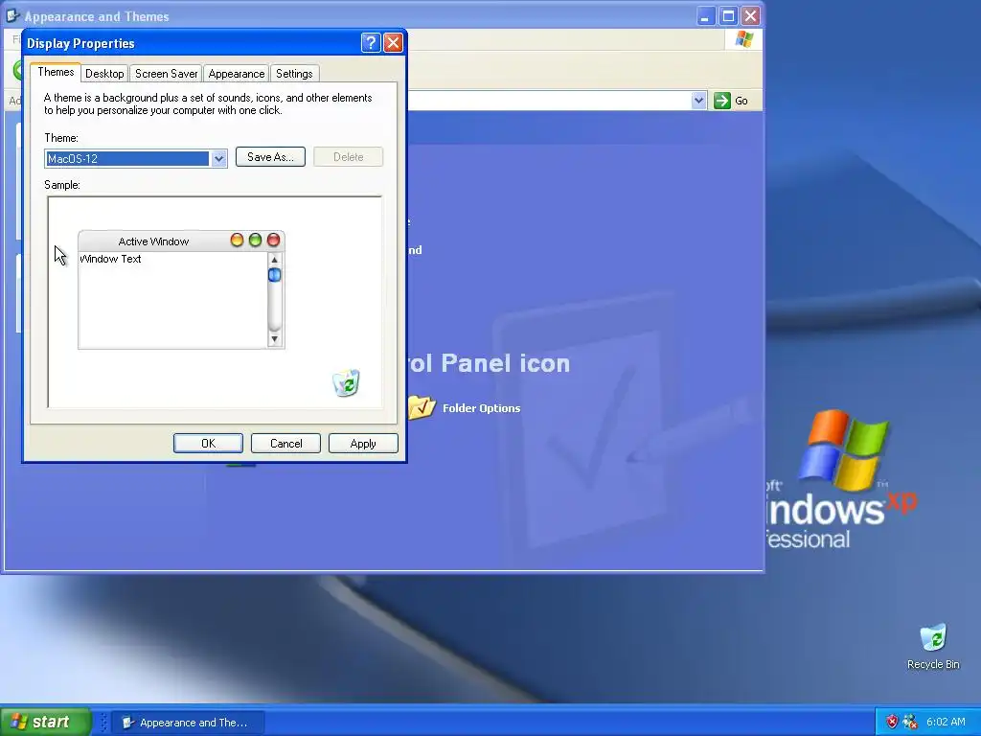This screenshot has width=981, height=736.
Task: Click the 6:02 AM clock
Action: click(946, 722)
